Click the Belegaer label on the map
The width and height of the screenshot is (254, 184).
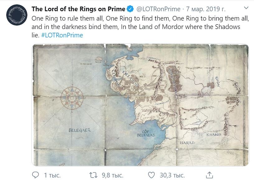coord(80,130)
